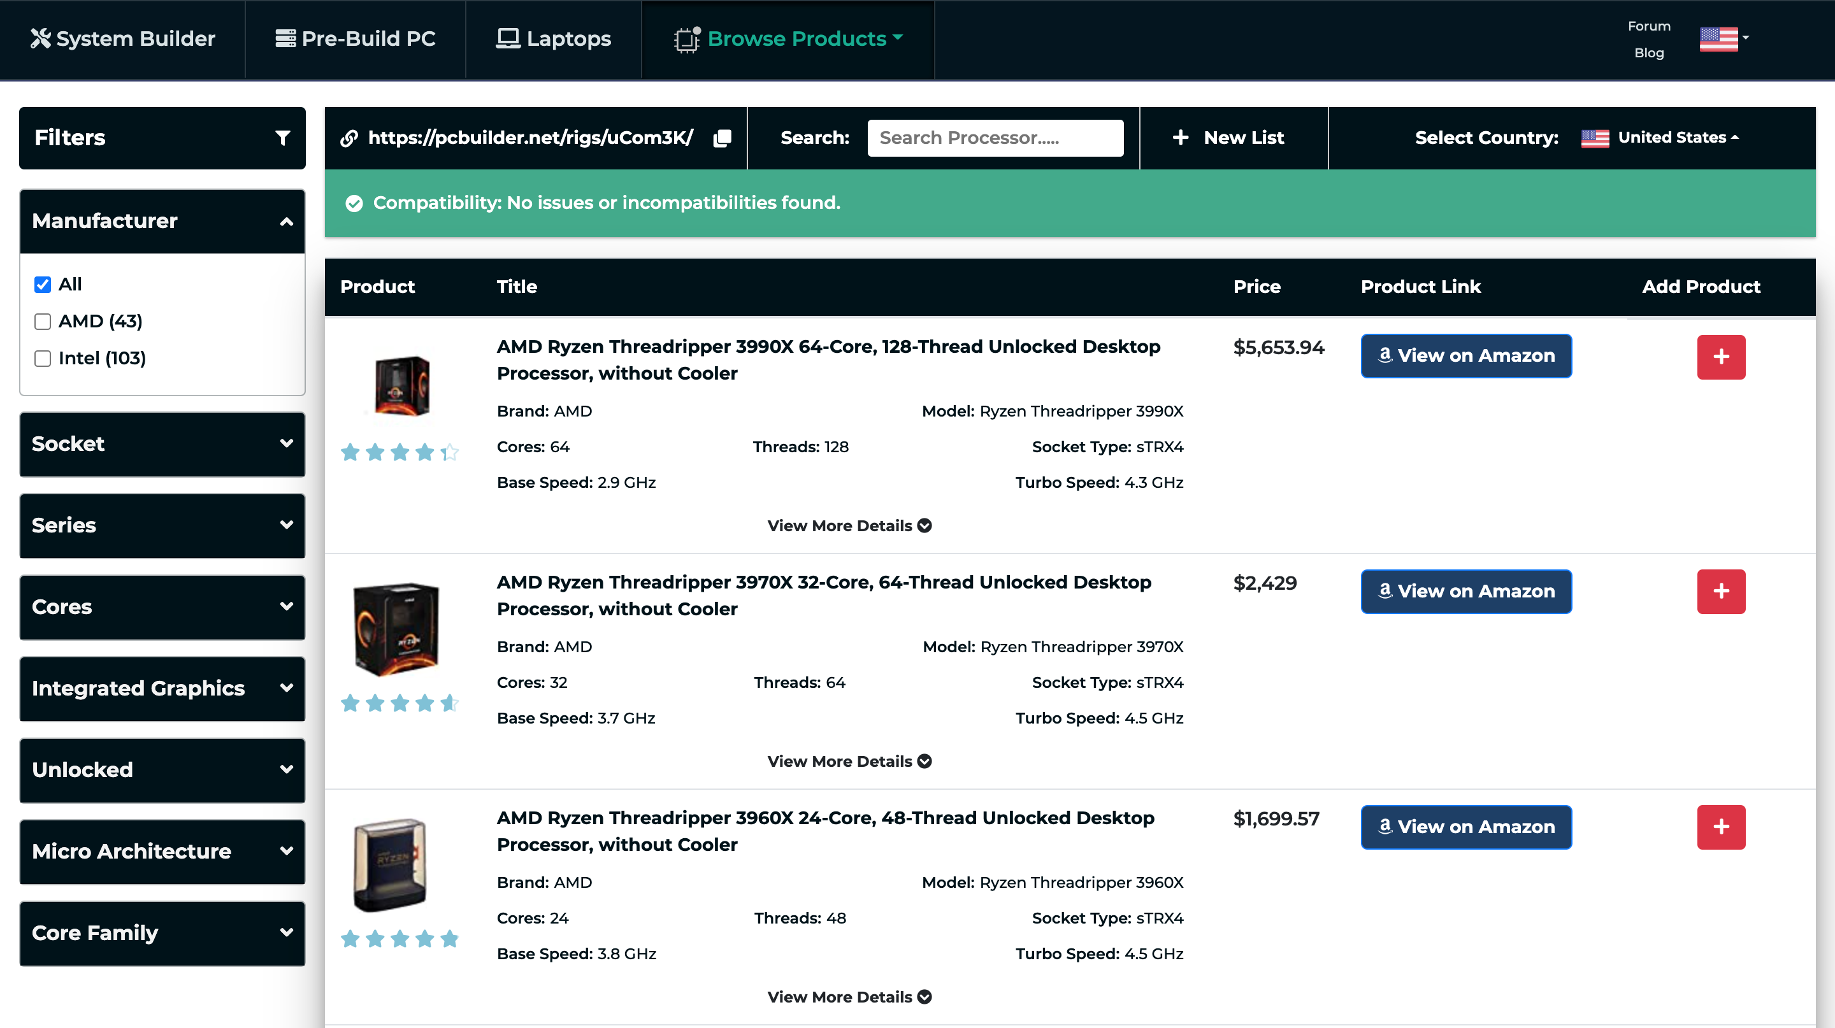Viewport: 1835px width, 1028px height.
Task: Enable the AMD filter checkbox
Action: tap(43, 321)
